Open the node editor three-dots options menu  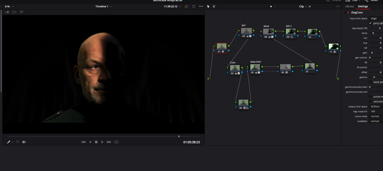[338, 6]
